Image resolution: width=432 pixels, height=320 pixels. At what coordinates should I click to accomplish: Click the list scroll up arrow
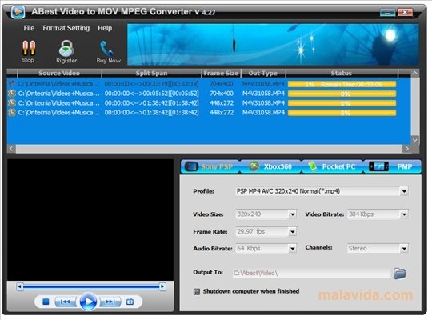415,74
